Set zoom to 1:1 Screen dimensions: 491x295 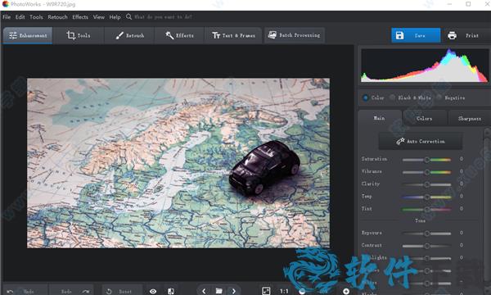284,291
